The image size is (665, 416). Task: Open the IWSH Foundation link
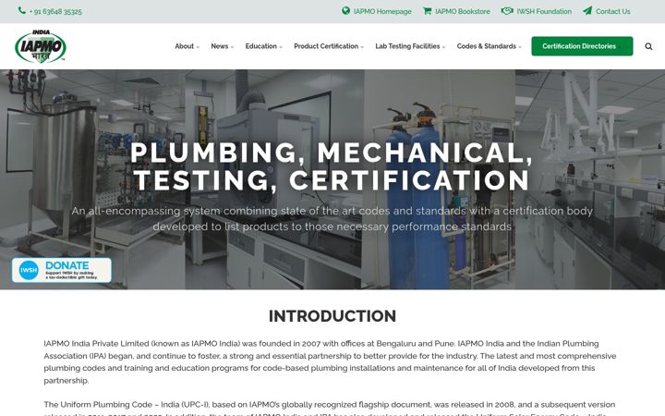click(x=544, y=11)
